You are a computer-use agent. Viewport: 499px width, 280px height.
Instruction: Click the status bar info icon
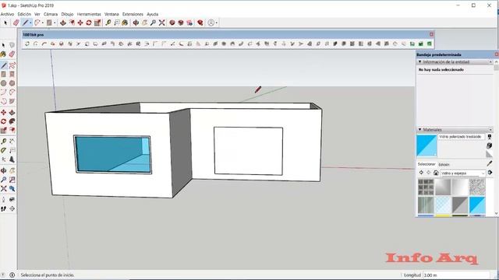coord(12,275)
